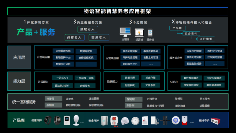Click the 守护模型 flow step box
Viewport: 236px width, 133px height.
[x=206, y=39]
